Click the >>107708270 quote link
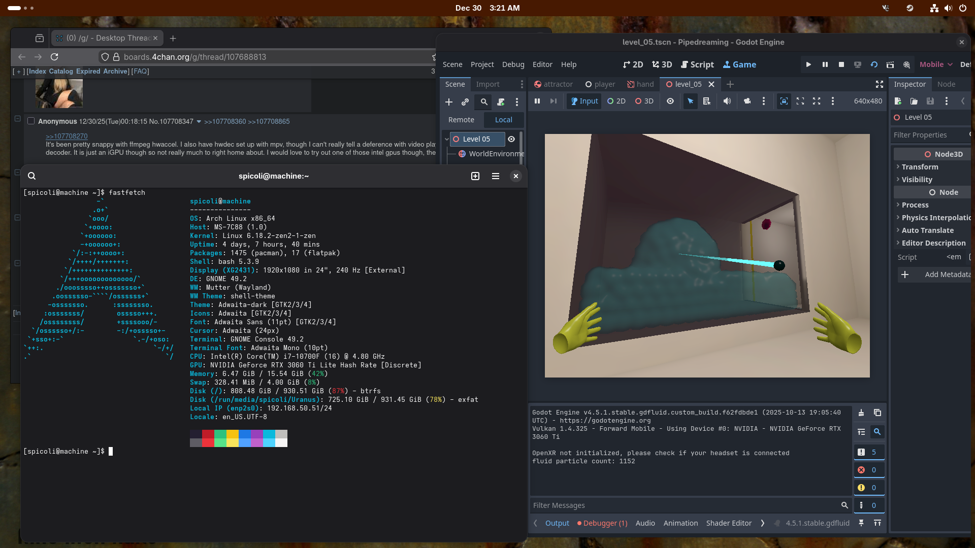Viewport: 975px width, 548px height. click(x=67, y=136)
